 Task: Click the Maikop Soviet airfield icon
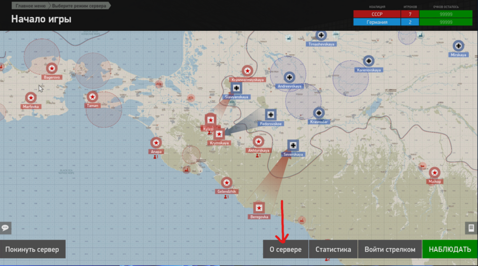pyautogui.click(x=435, y=173)
